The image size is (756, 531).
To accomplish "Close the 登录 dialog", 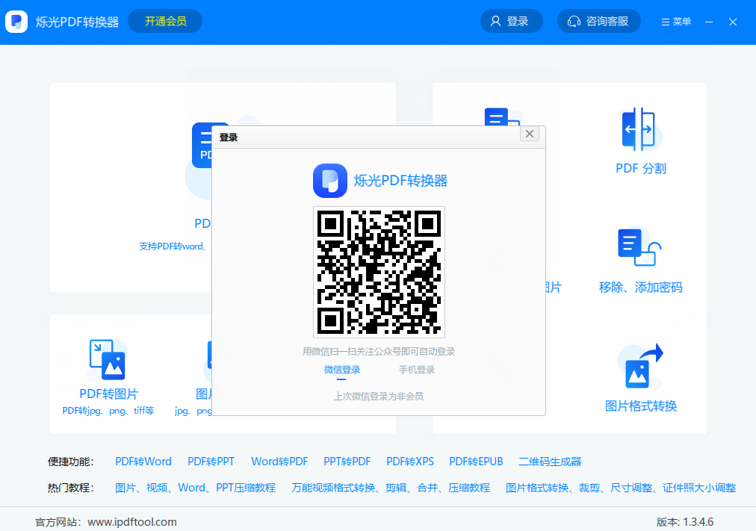I will tap(530, 134).
